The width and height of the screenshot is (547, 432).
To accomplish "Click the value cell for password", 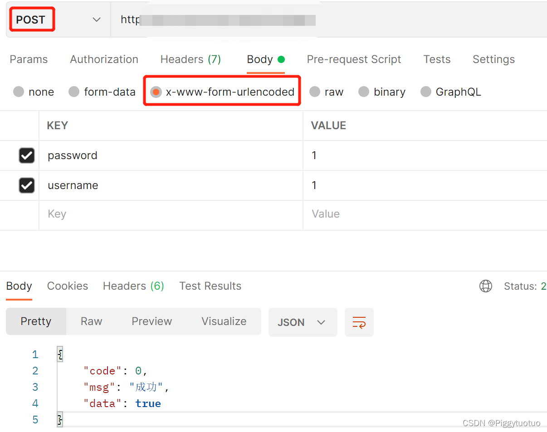I will pos(425,155).
